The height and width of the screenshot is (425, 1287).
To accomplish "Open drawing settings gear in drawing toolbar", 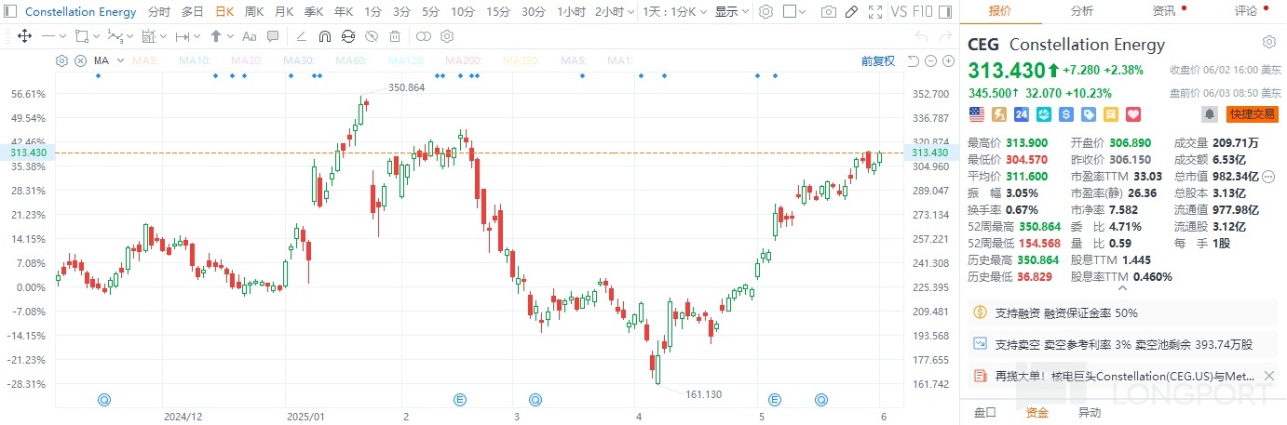I will point(446,36).
